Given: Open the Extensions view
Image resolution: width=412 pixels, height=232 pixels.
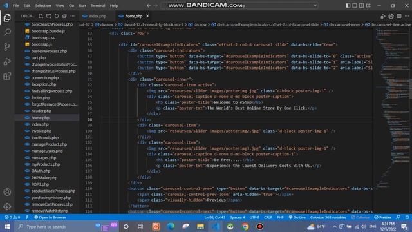Looking at the screenshot, I should pos(7,76).
